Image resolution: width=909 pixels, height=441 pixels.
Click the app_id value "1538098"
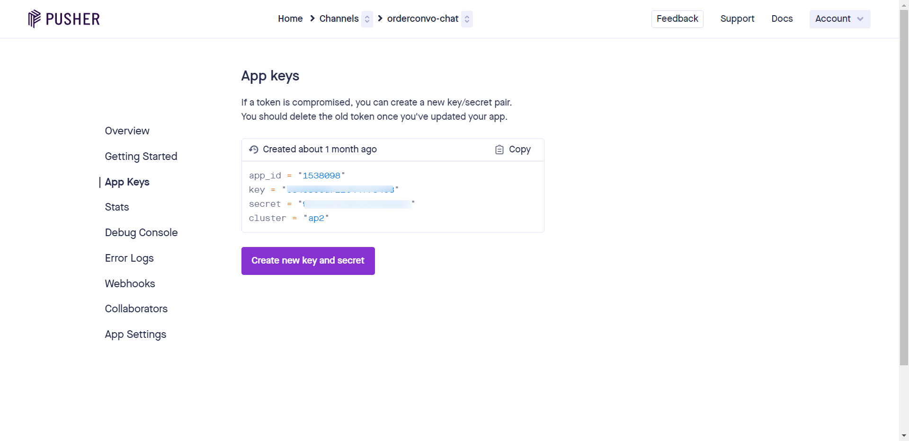(321, 176)
